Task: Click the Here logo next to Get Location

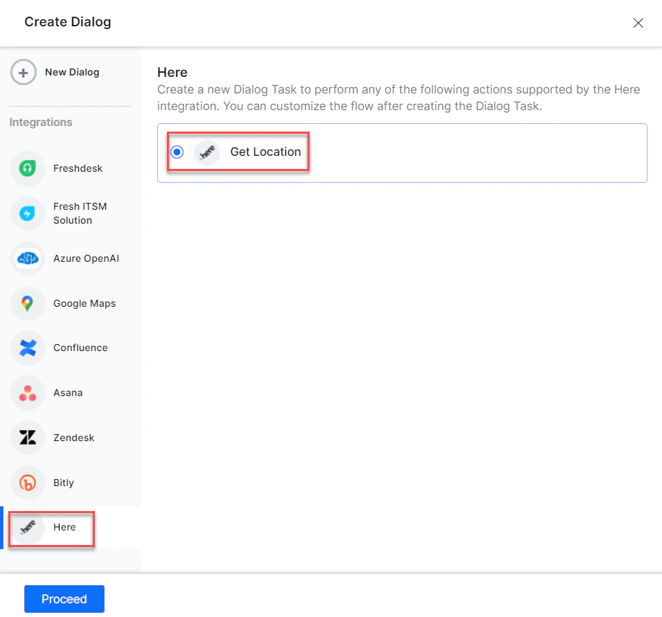Action: [x=206, y=152]
